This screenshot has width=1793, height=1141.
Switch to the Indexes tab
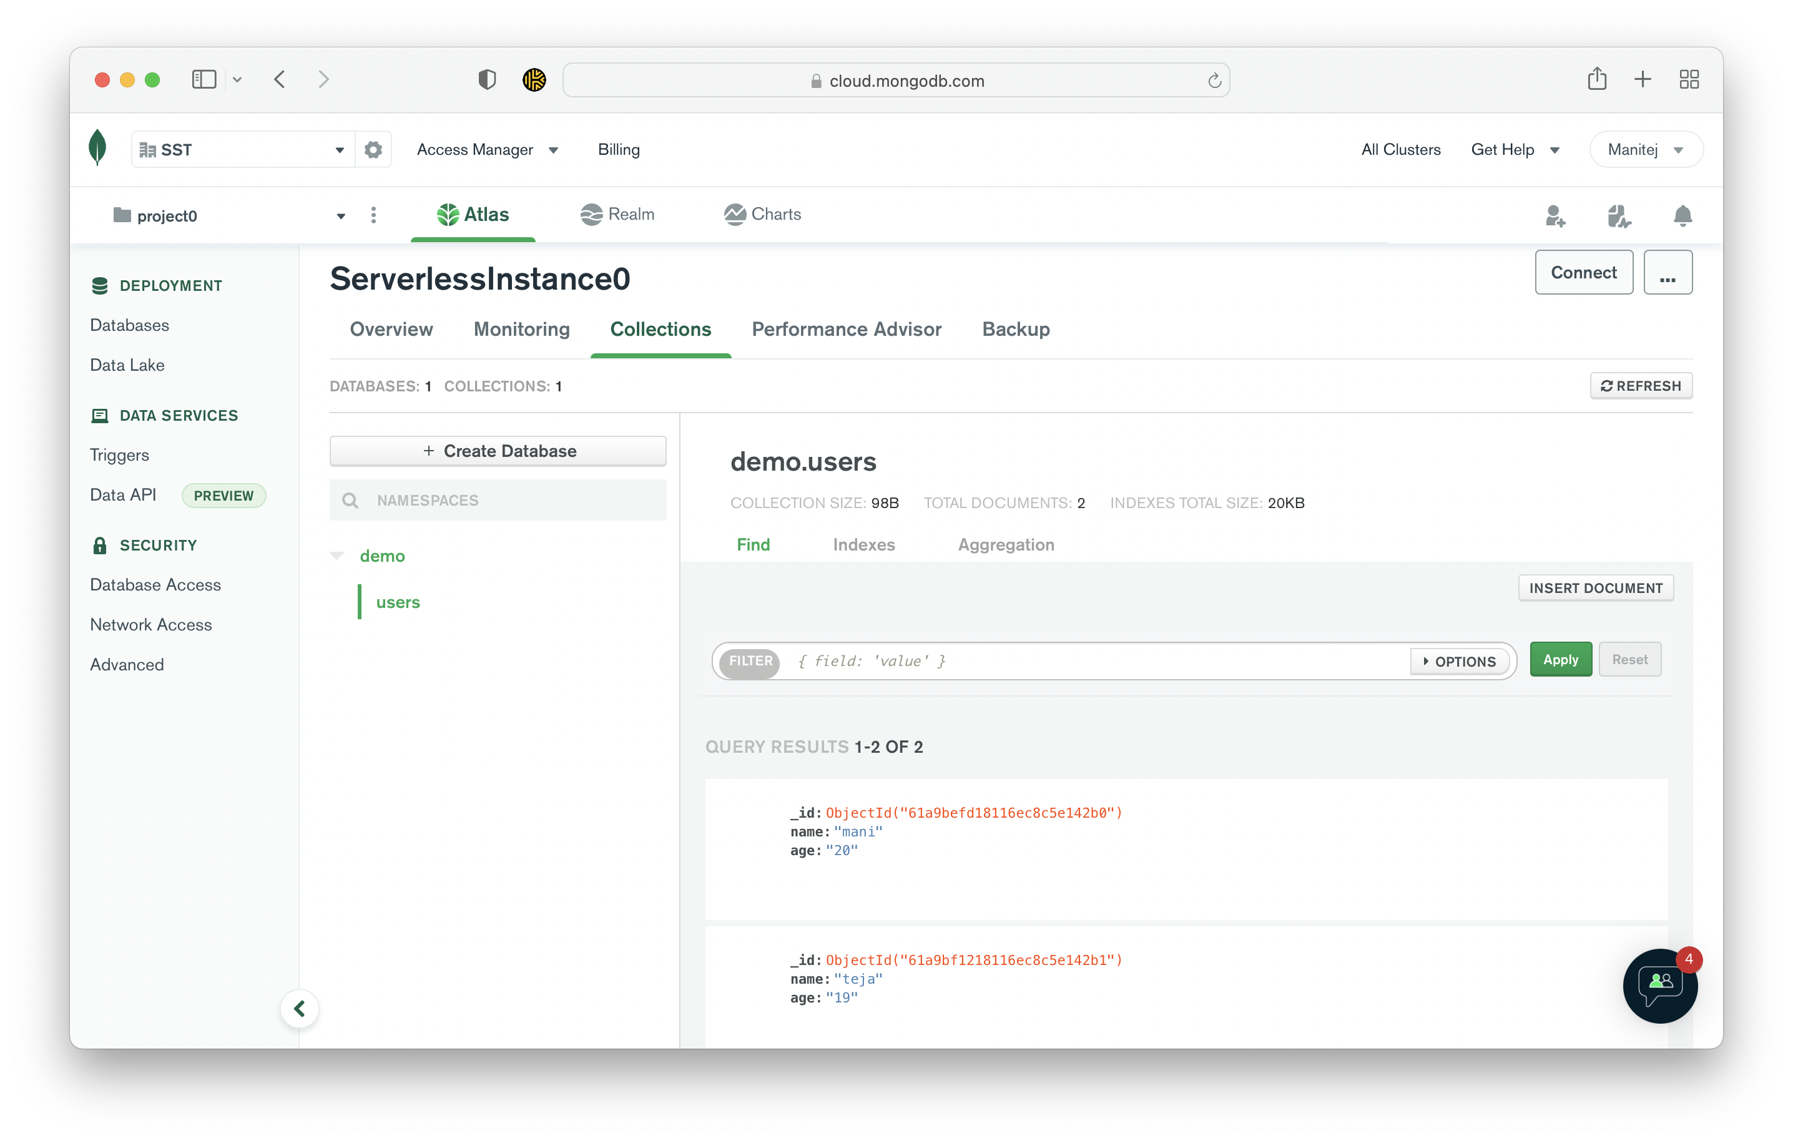864,544
